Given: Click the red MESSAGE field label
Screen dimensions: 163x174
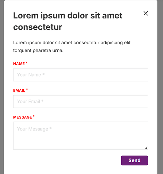Looking at the screenshot, I should point(23,117).
